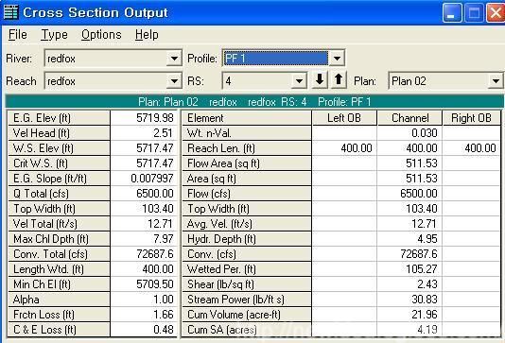Select the Avg. Vel. (ft/s) row label
This screenshot has width=505, height=343.
point(247,224)
